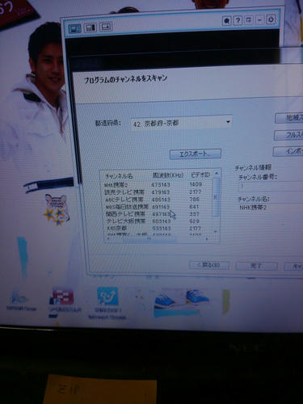Select the MBS毎日放送携帯 channel row
303x404 pixels.
click(158, 207)
